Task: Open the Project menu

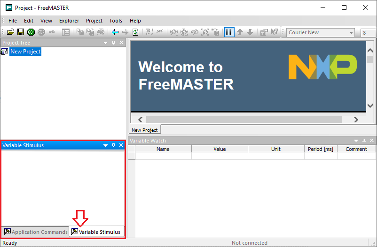Action: pos(94,21)
